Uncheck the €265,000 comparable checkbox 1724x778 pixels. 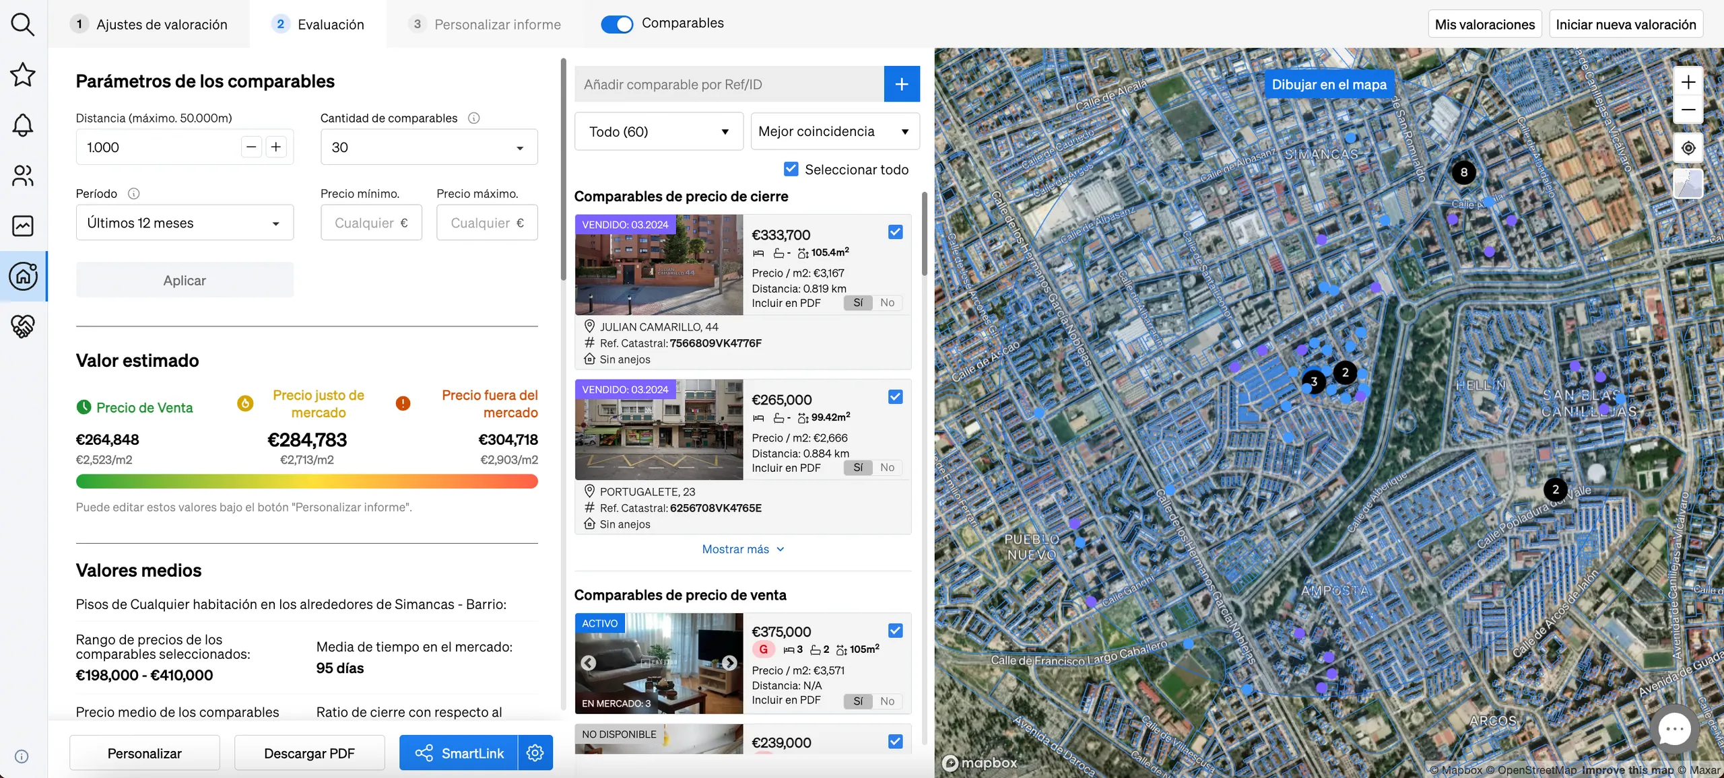895,397
